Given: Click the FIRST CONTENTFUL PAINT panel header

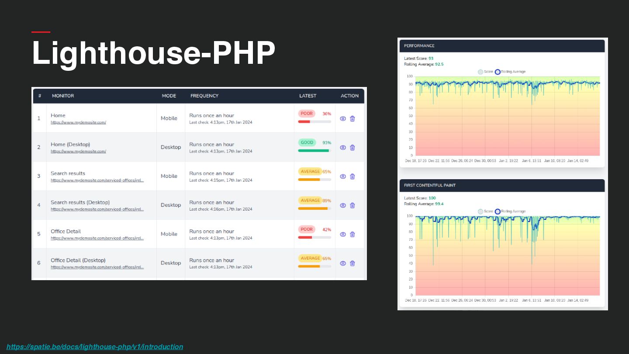Looking at the screenshot, I should point(502,185).
